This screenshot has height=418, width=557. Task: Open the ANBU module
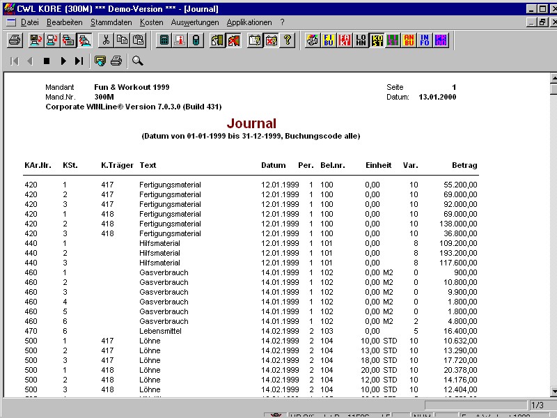409,40
